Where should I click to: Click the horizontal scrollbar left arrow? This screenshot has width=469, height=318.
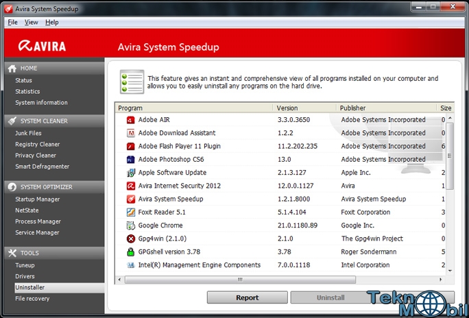(x=119, y=280)
